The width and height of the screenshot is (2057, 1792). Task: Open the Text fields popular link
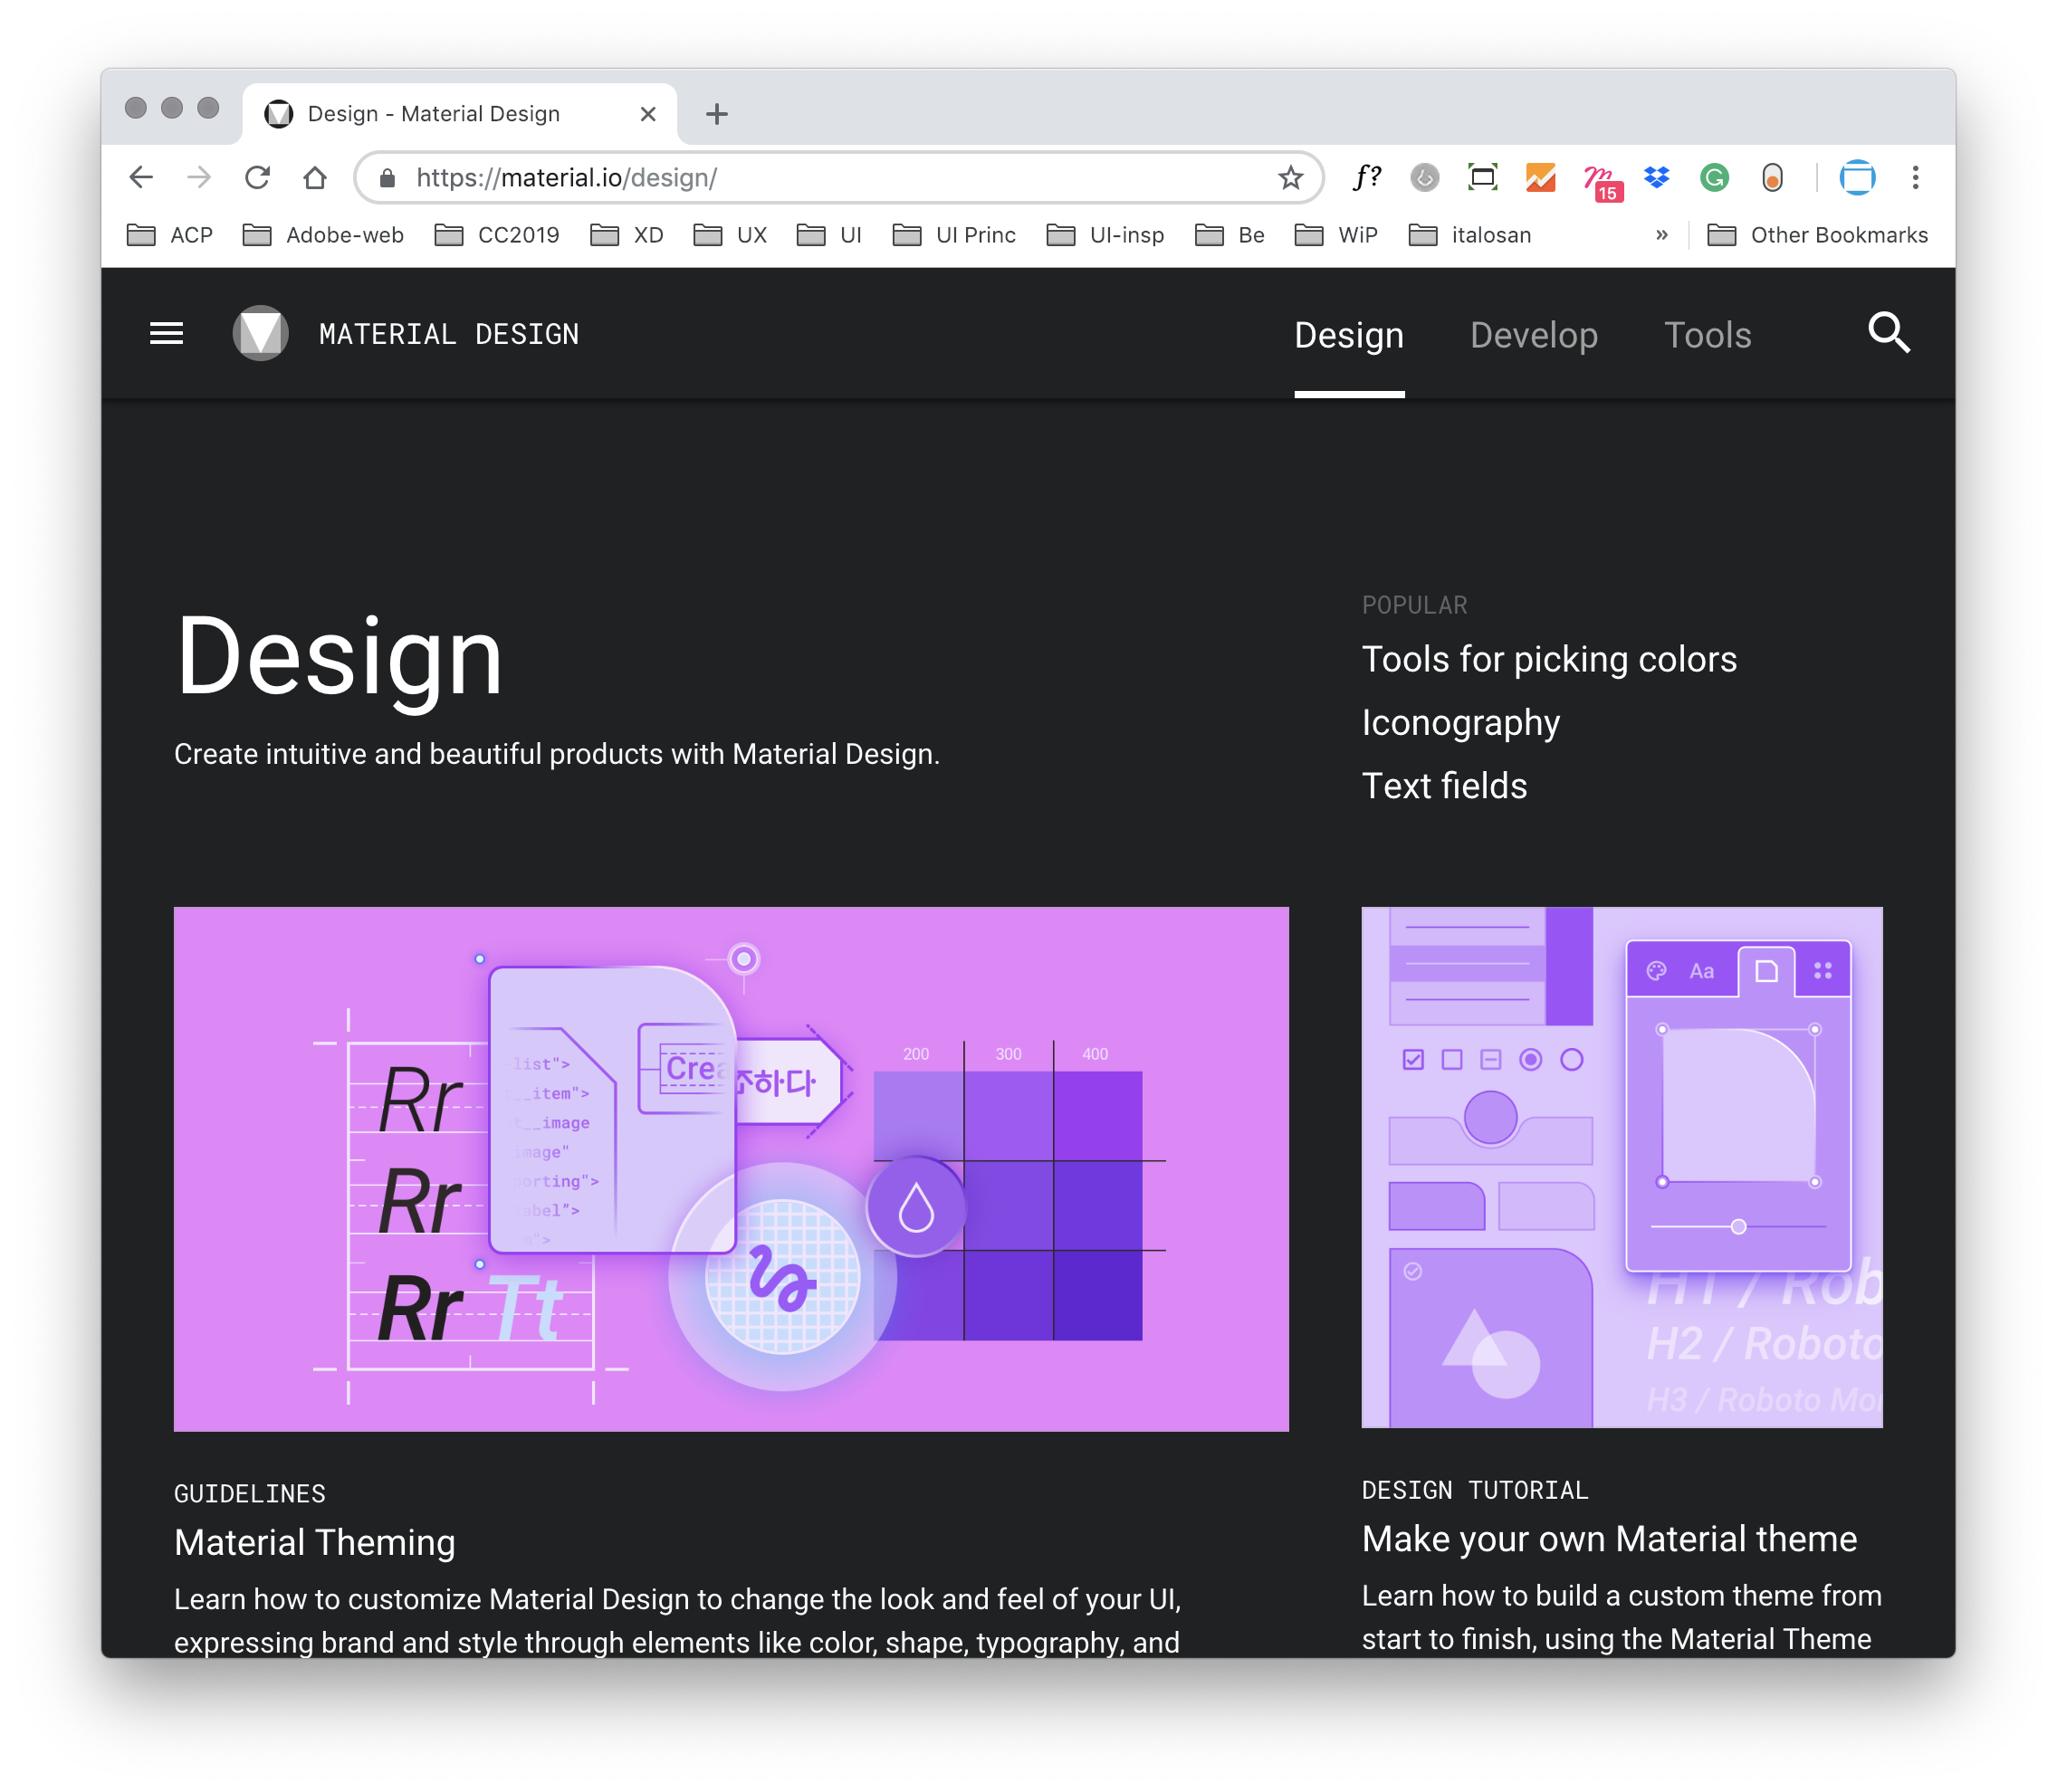pos(1444,785)
